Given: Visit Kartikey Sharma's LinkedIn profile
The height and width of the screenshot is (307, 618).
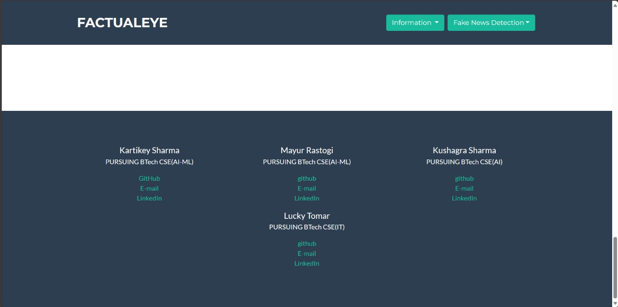Looking at the screenshot, I should tap(149, 198).
